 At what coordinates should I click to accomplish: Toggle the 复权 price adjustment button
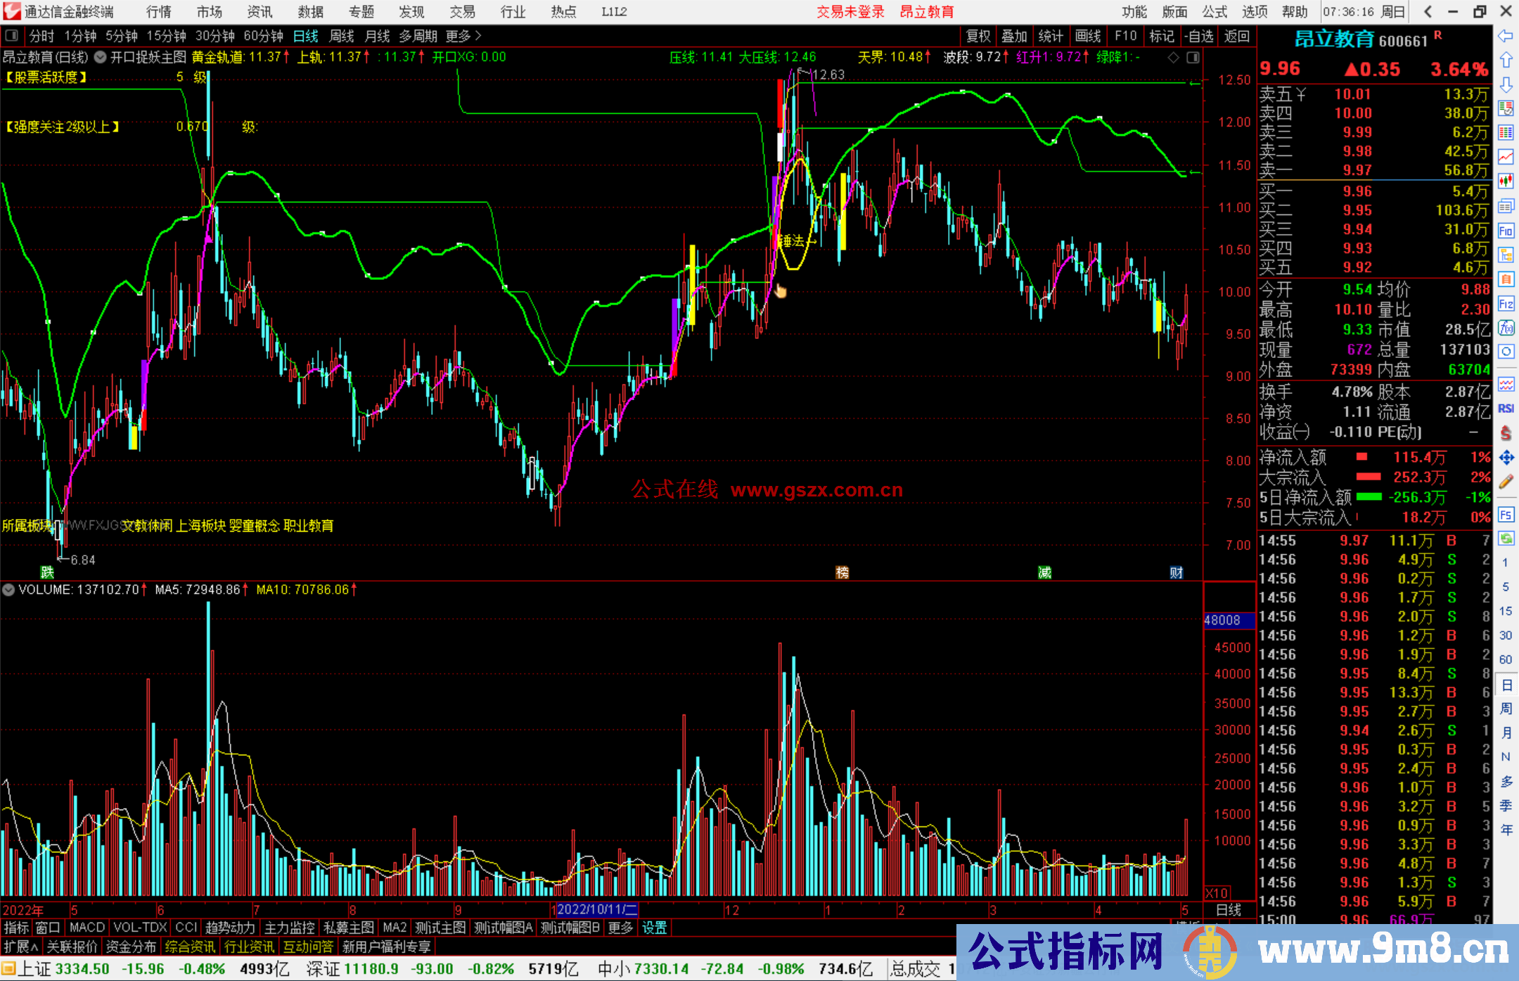[x=978, y=36]
